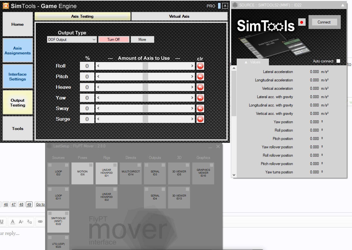Viewport: 352px width, 250px height.
Task: Click the Sway slider thumb
Action: point(145,108)
